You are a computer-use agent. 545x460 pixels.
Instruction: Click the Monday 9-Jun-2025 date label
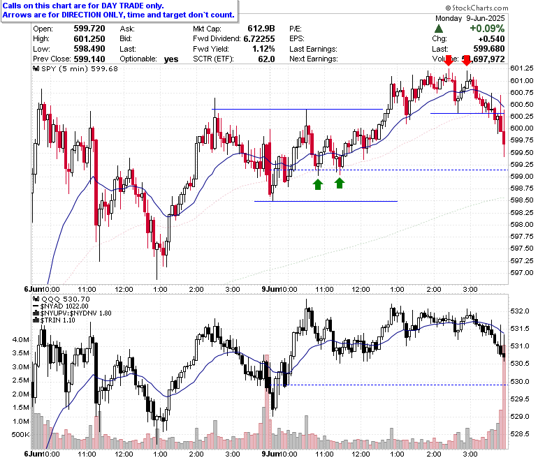click(470, 18)
